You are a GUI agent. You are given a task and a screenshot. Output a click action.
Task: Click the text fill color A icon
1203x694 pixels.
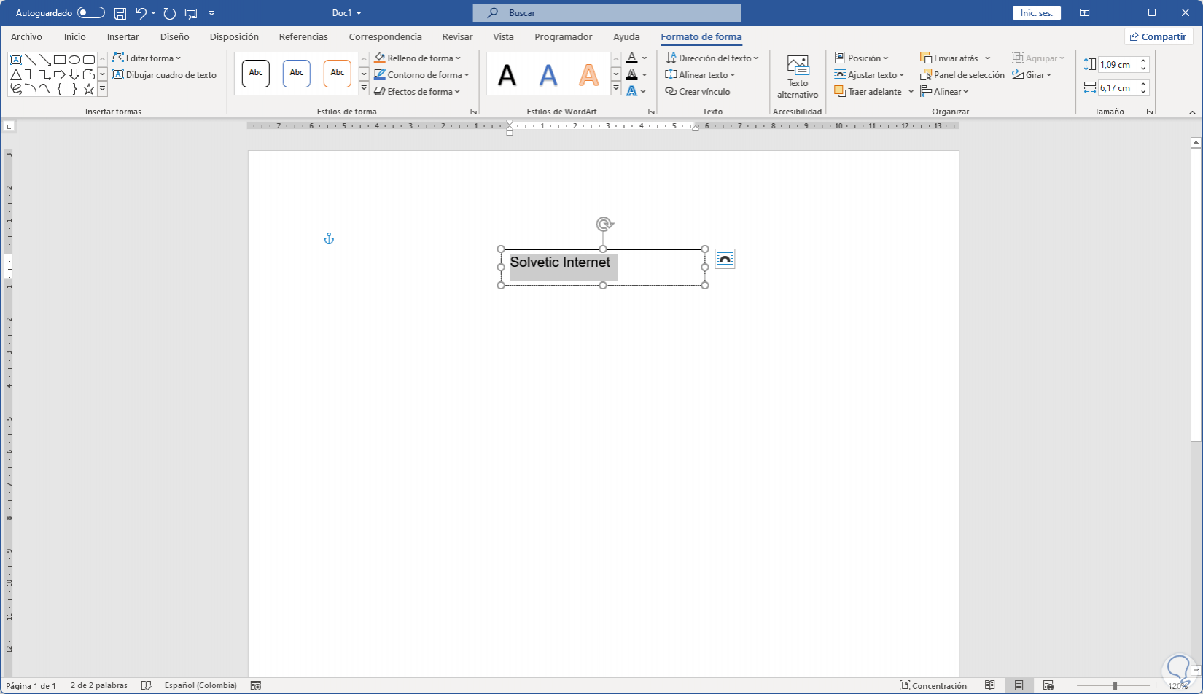tap(632, 58)
